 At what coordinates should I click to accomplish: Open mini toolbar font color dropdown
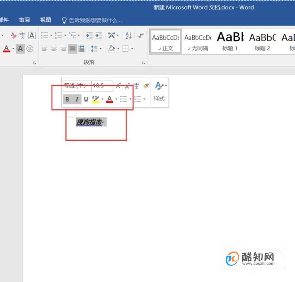[x=116, y=99]
